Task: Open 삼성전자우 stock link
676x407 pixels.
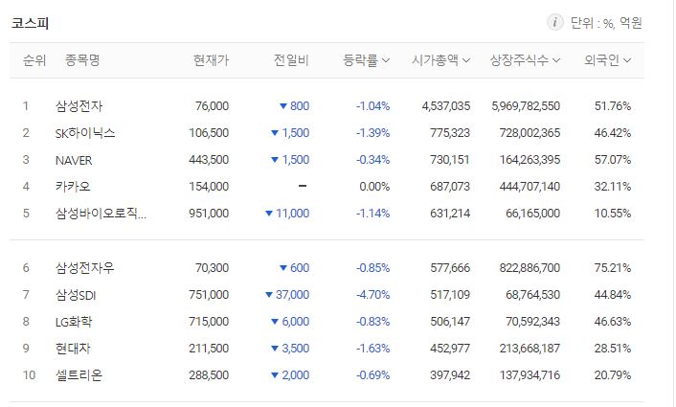Action: 85,268
